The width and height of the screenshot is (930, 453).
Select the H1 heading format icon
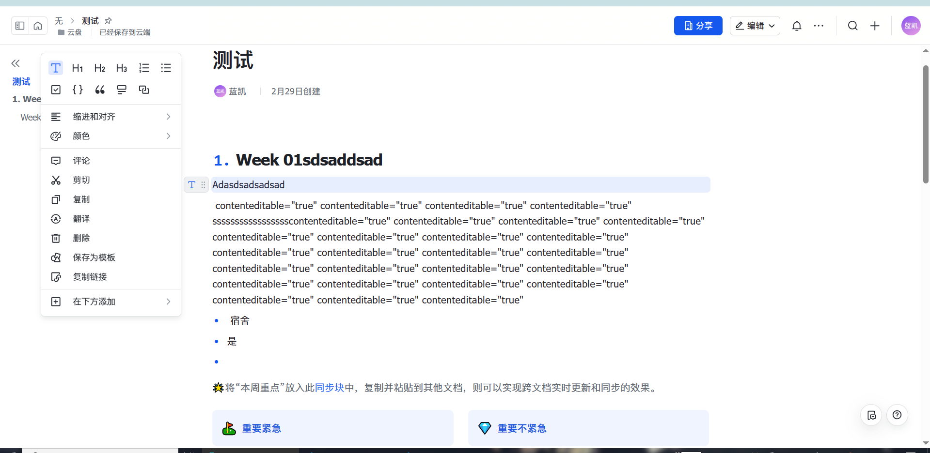click(78, 68)
